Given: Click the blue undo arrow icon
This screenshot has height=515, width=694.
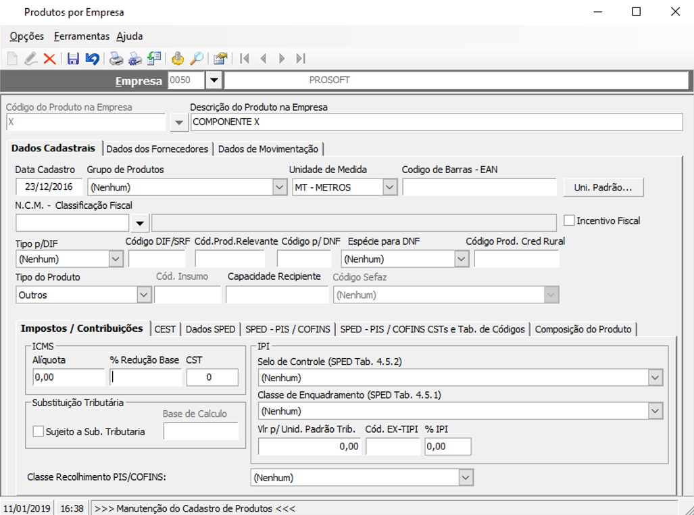Looking at the screenshot, I should (92, 58).
